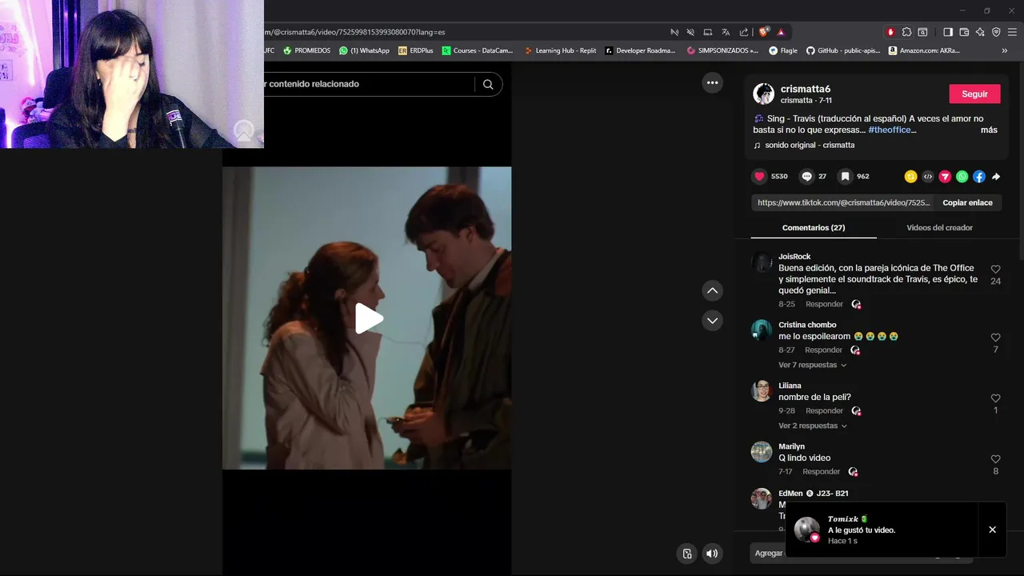Play the paused TikTok video
The height and width of the screenshot is (576, 1024).
pos(369,318)
